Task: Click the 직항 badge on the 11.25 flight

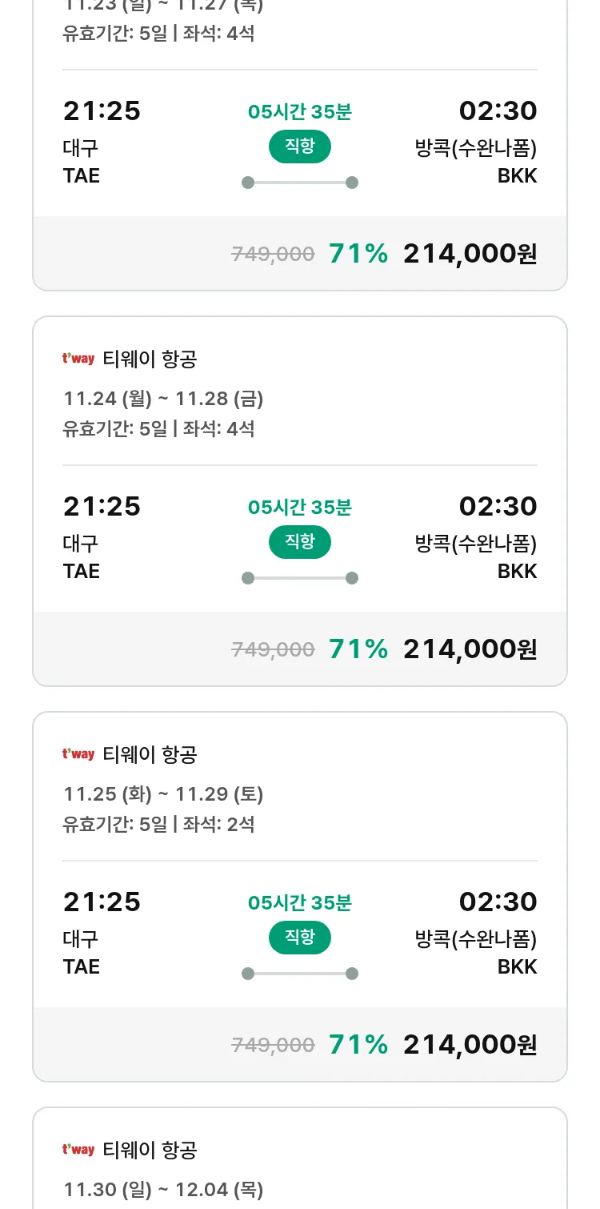Action: pyautogui.click(x=299, y=938)
